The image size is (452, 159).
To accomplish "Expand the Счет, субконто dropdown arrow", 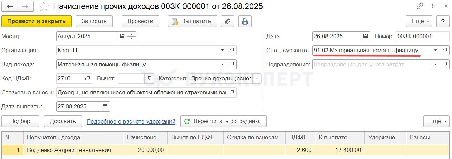I will (435, 50).
